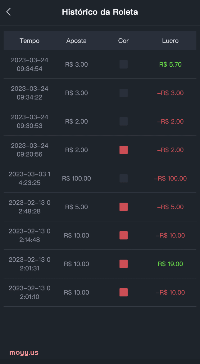Viewport: 200px width, 364px height.
Task: Go back using the left arrow icon
Action: point(8,12)
